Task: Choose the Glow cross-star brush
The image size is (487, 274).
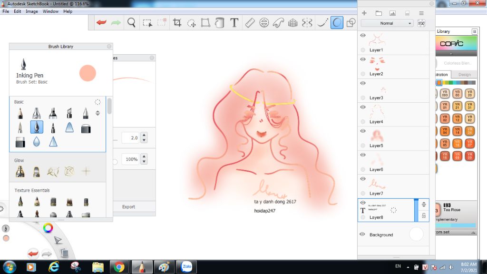Action: tap(86, 171)
